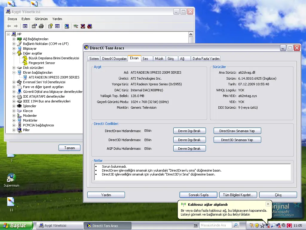
Task: Click the Help question mark toolbar icon
Action: click(x=50, y=26)
